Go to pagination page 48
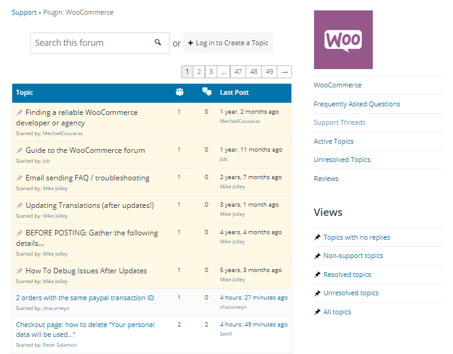The height and width of the screenshot is (354, 453). (x=253, y=72)
